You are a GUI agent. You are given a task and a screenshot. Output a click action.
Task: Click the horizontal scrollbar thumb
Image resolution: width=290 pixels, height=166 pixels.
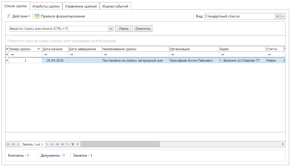click(x=120, y=144)
